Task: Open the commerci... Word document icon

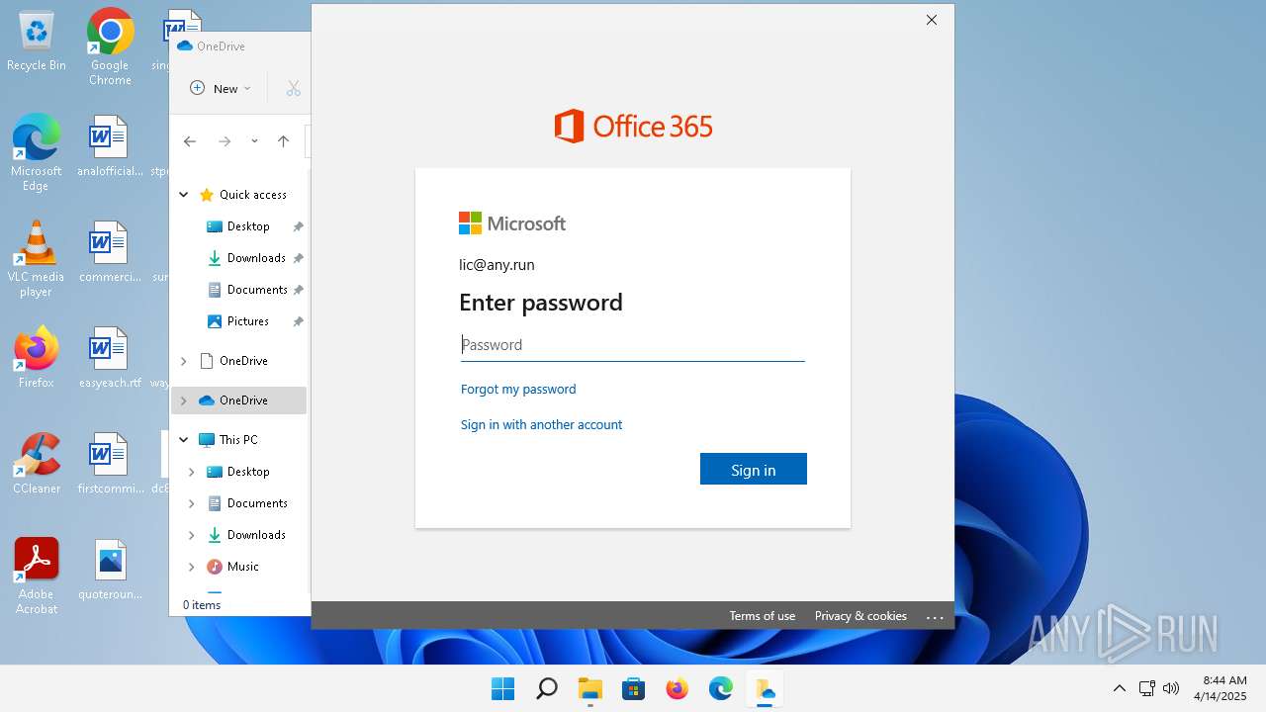Action: pyautogui.click(x=110, y=251)
